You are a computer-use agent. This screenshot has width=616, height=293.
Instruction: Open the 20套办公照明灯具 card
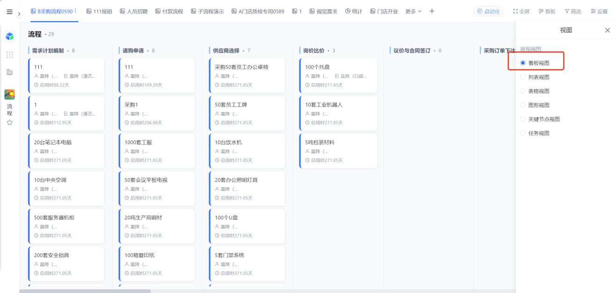coord(247,188)
